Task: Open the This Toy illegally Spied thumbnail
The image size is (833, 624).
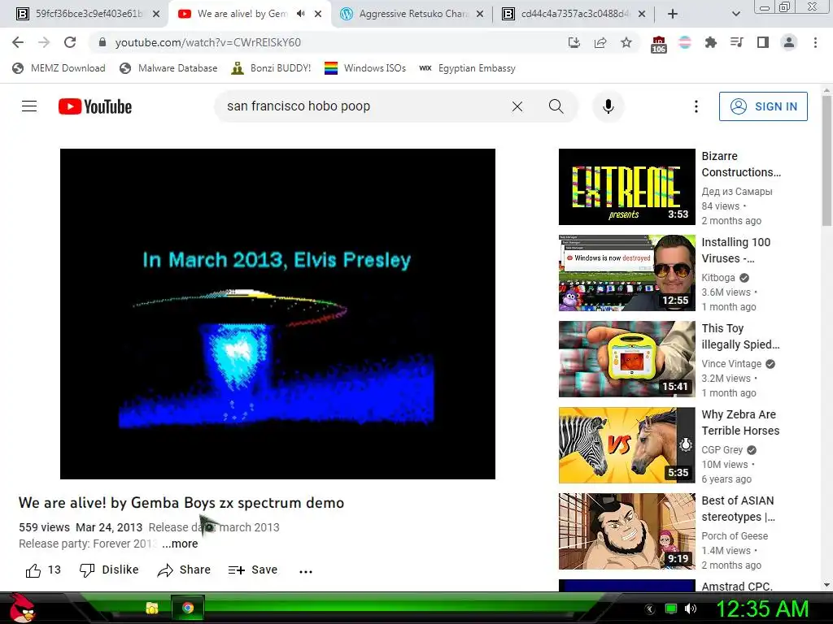Action: [627, 358]
